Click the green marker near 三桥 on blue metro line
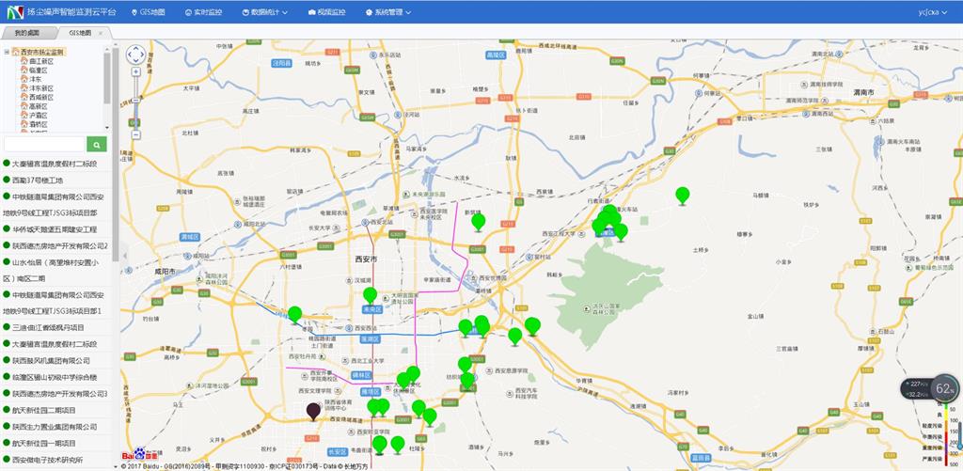The image size is (963, 471). click(294, 314)
